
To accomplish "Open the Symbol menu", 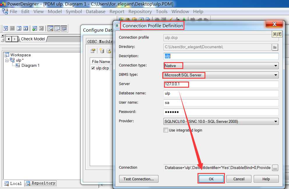I will point(74,11).
